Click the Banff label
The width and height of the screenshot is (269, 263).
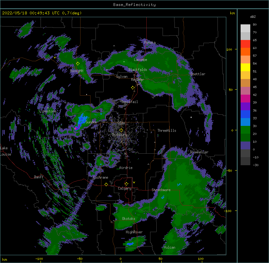coord(39,177)
